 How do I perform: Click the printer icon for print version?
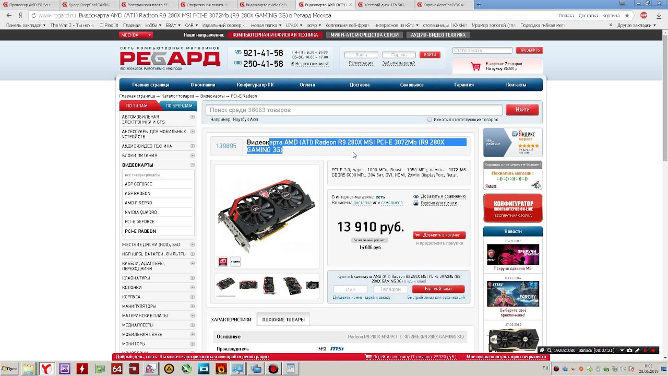(416, 203)
